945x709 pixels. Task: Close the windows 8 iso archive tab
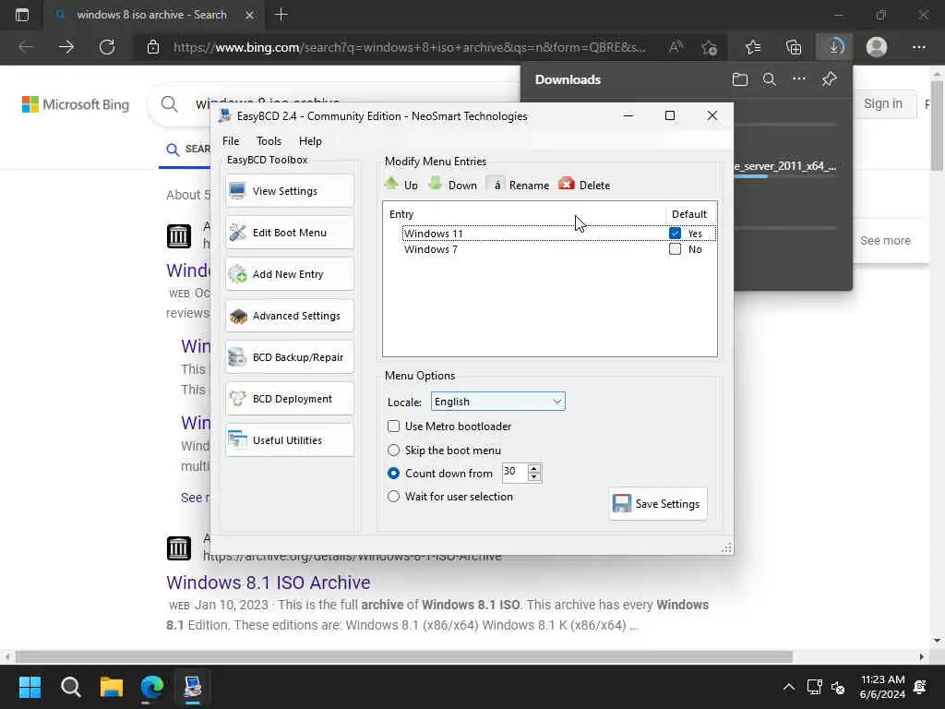click(x=249, y=15)
